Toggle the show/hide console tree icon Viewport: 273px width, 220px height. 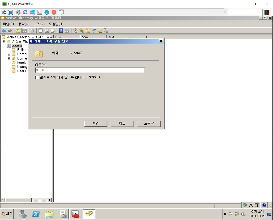24,31
